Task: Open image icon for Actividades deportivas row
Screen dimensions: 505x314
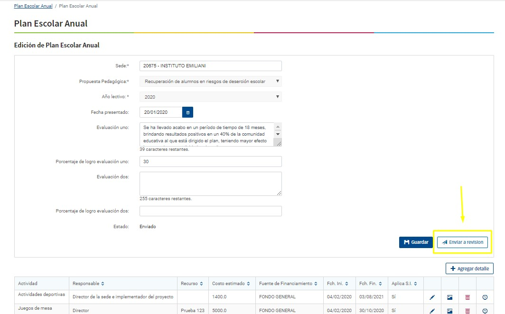Action: [x=449, y=297]
